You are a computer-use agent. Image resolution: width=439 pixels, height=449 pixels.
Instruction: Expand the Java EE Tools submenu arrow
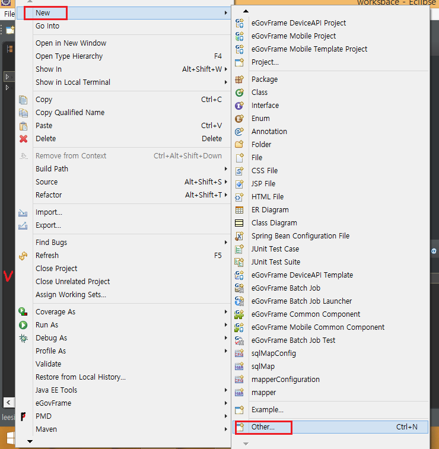click(226, 390)
